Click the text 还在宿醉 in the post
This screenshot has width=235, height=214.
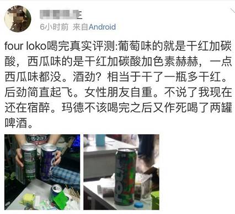tap(28, 108)
